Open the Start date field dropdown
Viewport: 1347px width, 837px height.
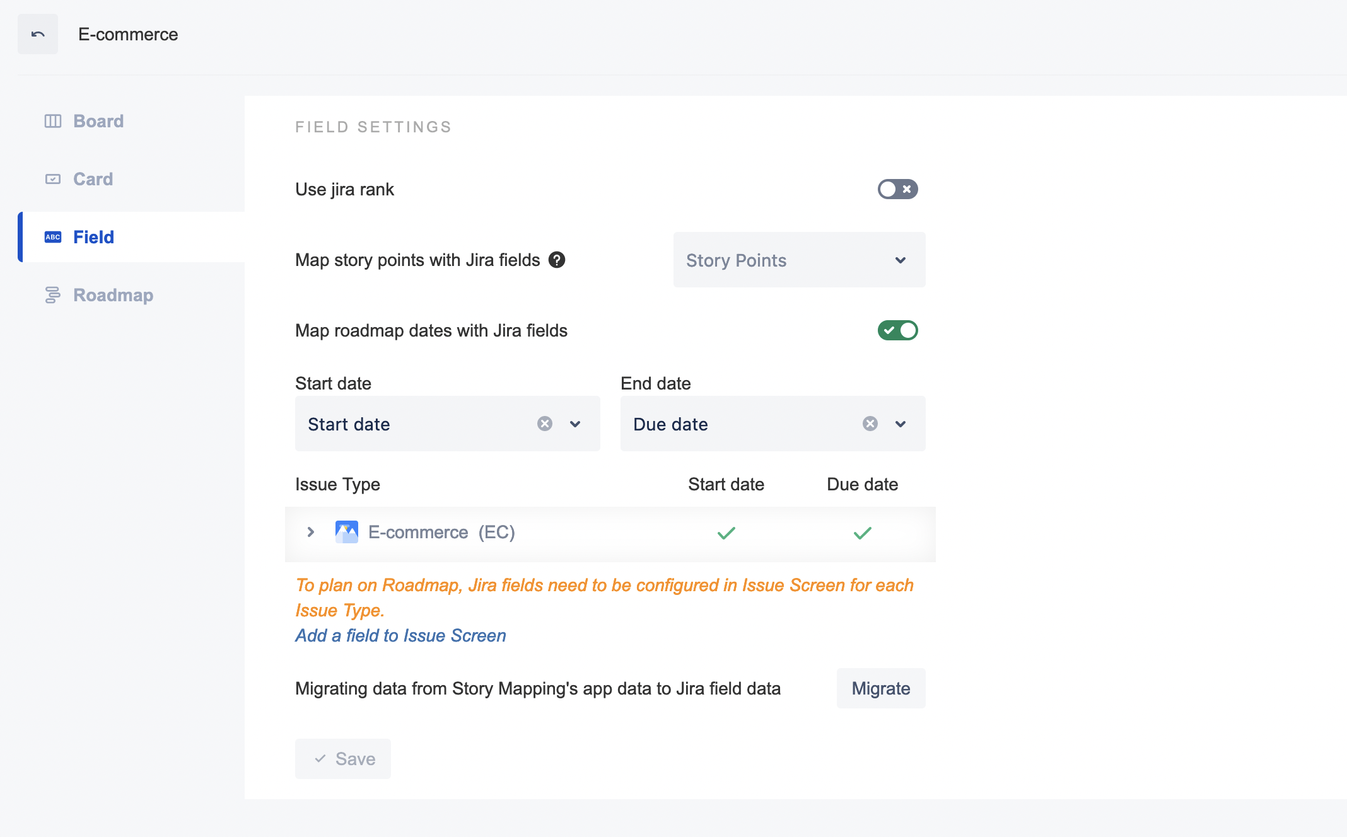click(575, 424)
